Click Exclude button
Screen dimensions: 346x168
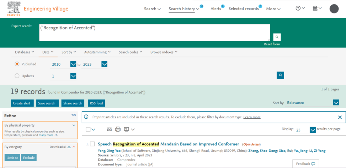(29, 158)
